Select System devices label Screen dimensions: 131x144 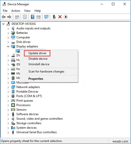26,128
